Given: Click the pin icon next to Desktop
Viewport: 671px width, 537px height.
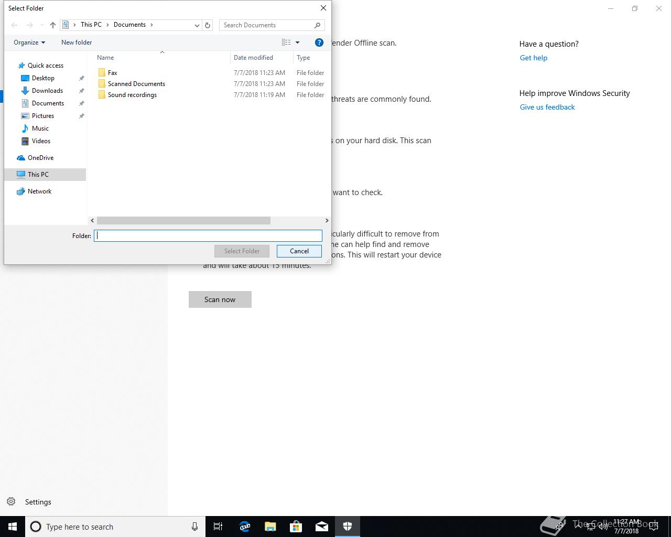Looking at the screenshot, I should click(x=81, y=78).
